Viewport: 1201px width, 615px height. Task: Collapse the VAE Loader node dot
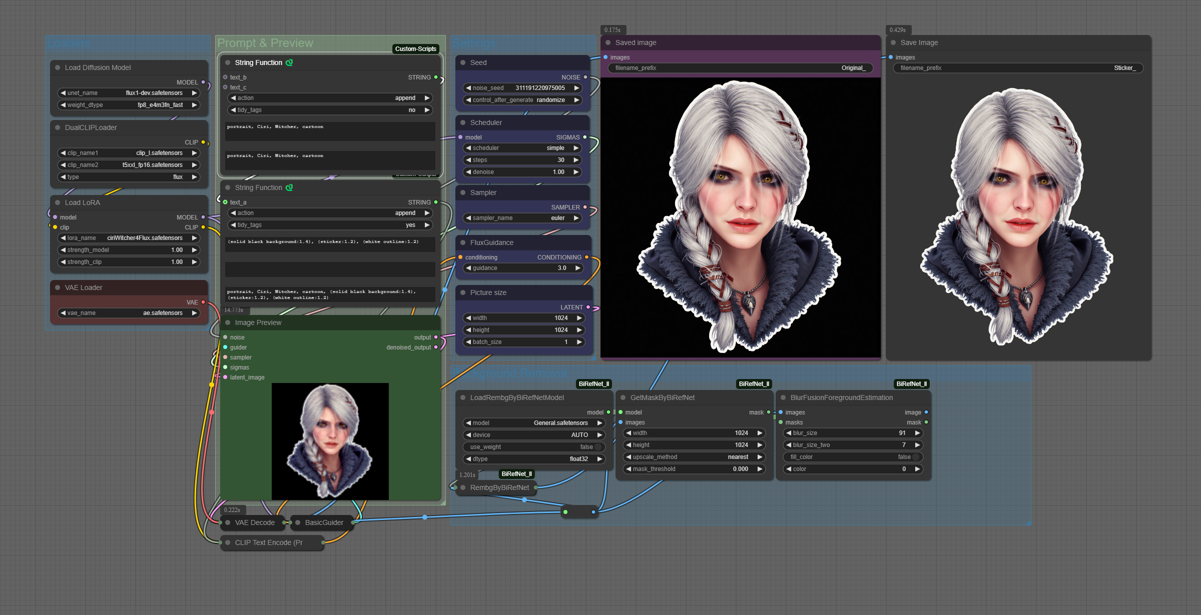[x=58, y=287]
